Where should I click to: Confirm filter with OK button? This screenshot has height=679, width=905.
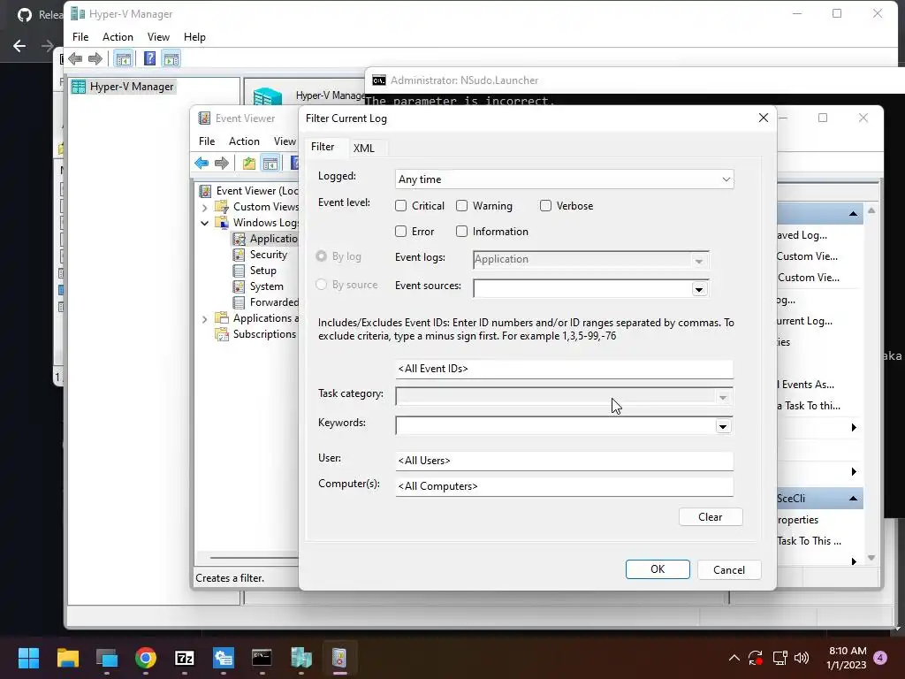click(x=658, y=569)
